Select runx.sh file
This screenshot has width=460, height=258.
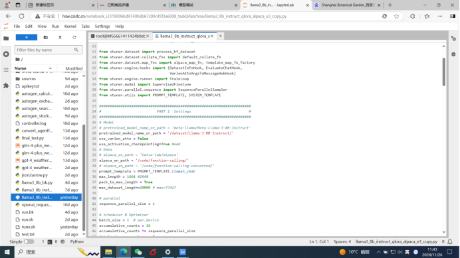[47, 227]
